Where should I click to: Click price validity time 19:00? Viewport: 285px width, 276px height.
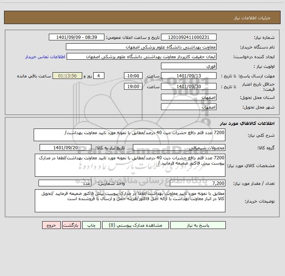tap(133, 86)
